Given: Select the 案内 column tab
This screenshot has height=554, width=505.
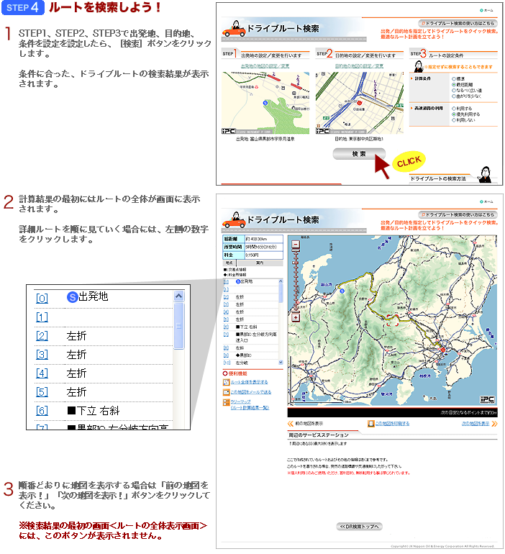Looking at the screenshot, I should (260, 263).
